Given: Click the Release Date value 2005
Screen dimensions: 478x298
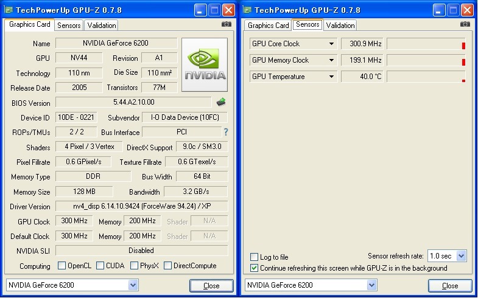Looking at the screenshot, I should tap(79, 88).
